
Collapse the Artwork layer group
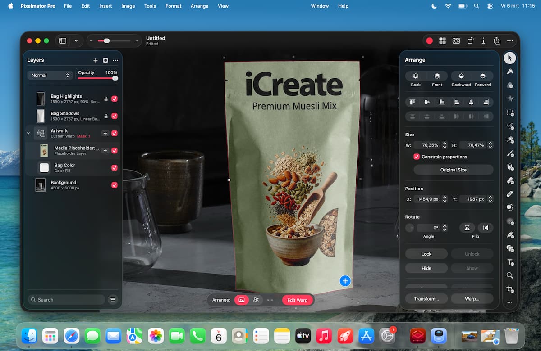point(28,133)
